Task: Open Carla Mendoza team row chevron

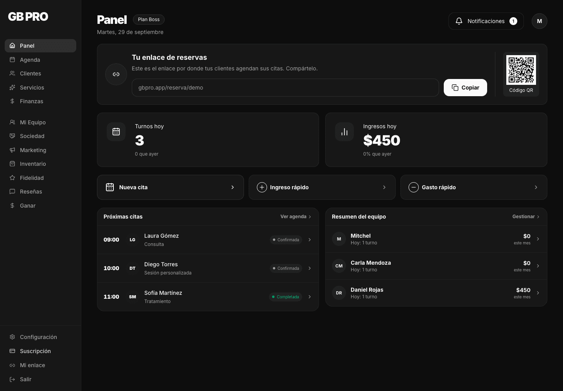Action: 538,266
